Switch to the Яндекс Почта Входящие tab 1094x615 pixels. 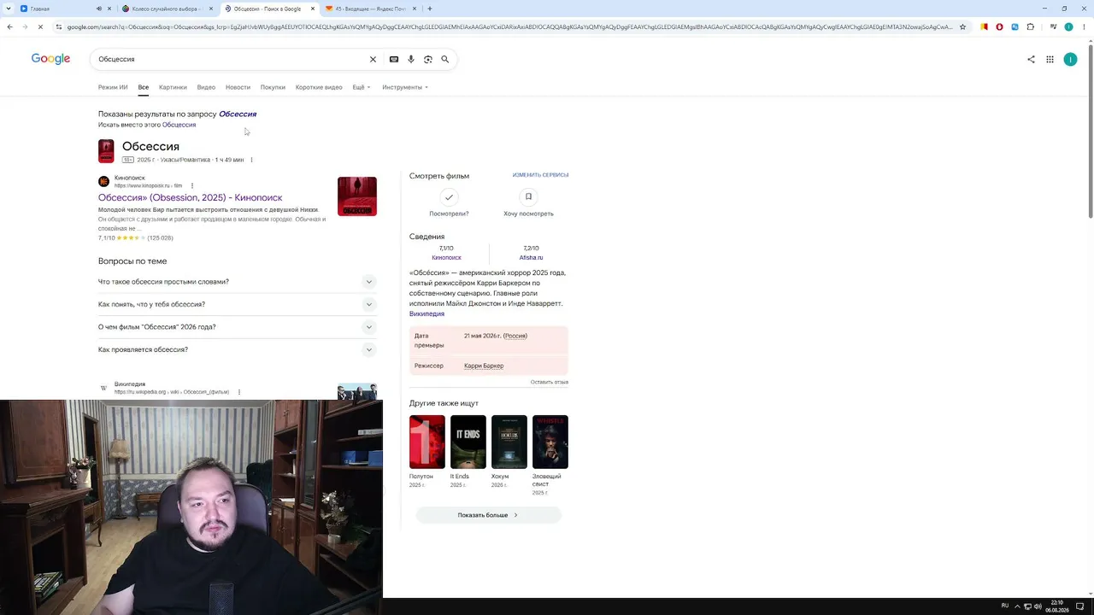(x=370, y=9)
